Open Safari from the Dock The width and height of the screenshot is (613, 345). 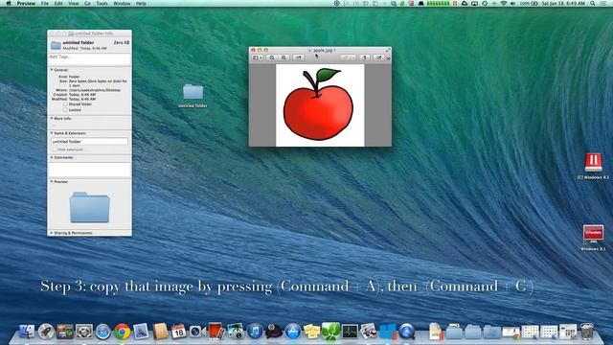103,332
